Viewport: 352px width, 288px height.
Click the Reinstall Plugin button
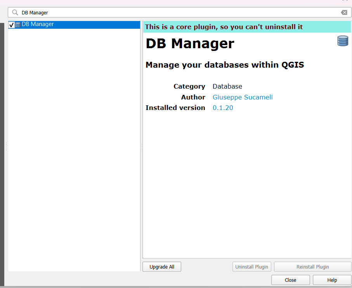point(312,267)
